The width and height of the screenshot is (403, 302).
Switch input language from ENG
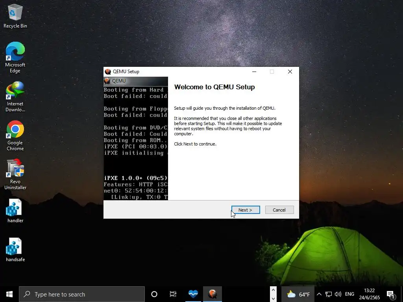click(349, 294)
